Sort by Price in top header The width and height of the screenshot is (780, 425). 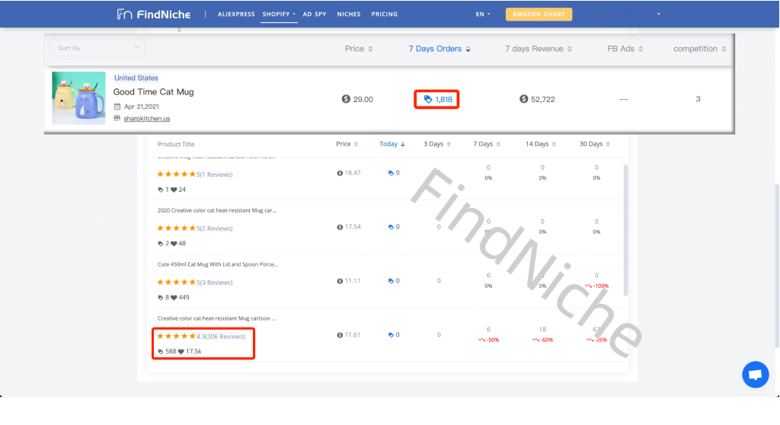click(359, 49)
